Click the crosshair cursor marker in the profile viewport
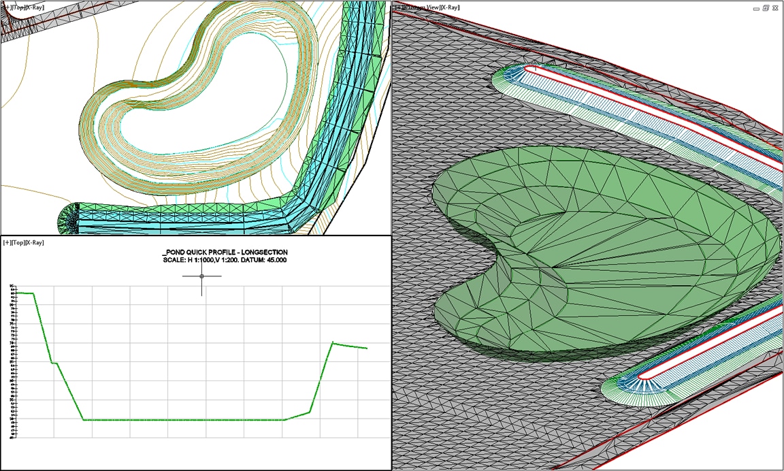Screen dimensions: 784x471 [201, 277]
